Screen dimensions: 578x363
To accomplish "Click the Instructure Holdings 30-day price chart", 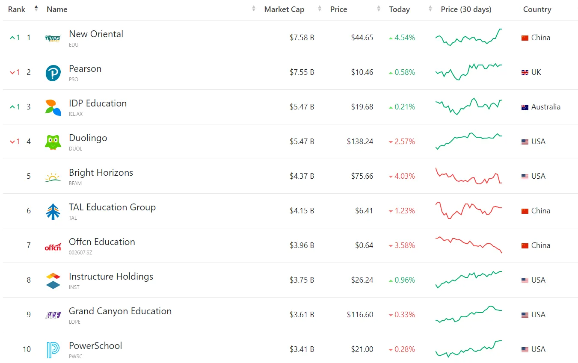I will [468, 280].
